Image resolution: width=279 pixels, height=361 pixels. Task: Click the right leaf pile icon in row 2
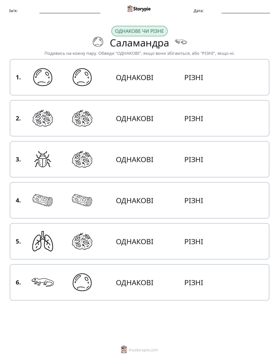point(82,118)
